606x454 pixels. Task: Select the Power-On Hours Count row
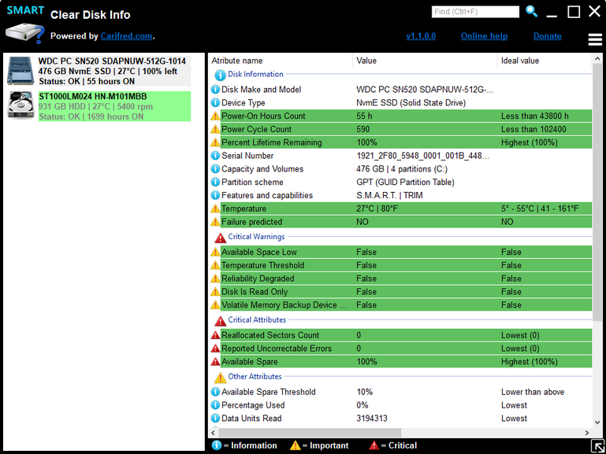click(x=401, y=116)
